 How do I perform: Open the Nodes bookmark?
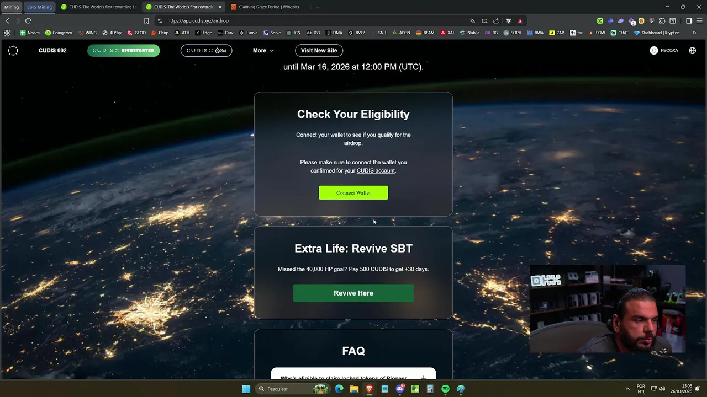tap(30, 33)
